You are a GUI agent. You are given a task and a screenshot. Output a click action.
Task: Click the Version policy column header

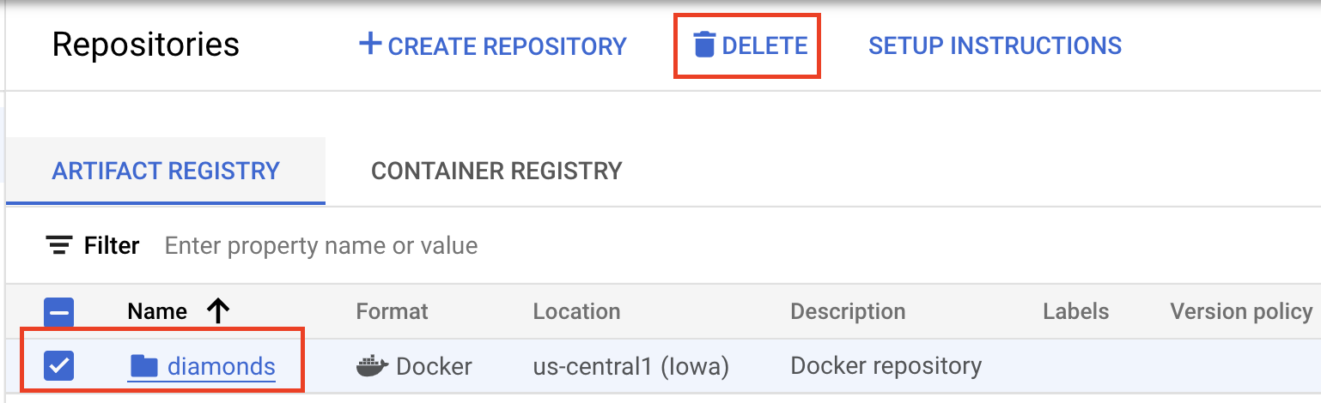(x=1240, y=311)
